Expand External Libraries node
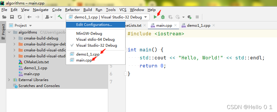 click(x=9, y=80)
